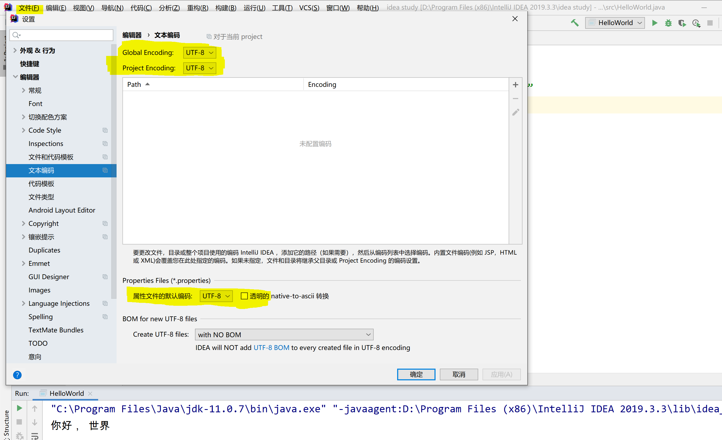Click the help question mark icon
This screenshot has width=722, height=440.
click(x=17, y=375)
